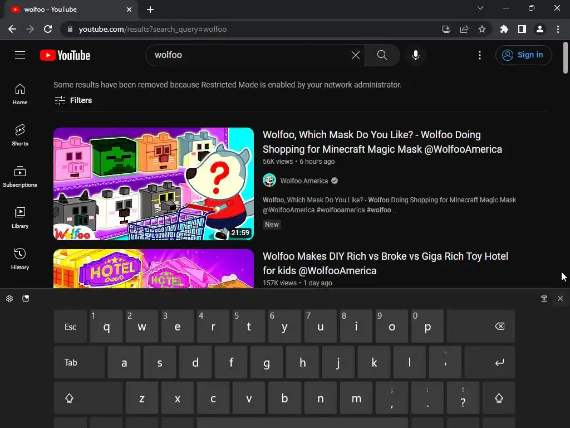This screenshot has width=570, height=428.
Task: Click the YouTube logo
Action: pos(65,55)
